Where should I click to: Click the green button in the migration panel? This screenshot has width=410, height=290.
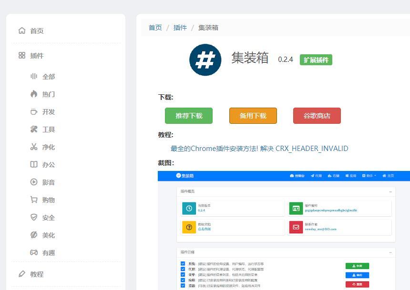click(x=357, y=266)
